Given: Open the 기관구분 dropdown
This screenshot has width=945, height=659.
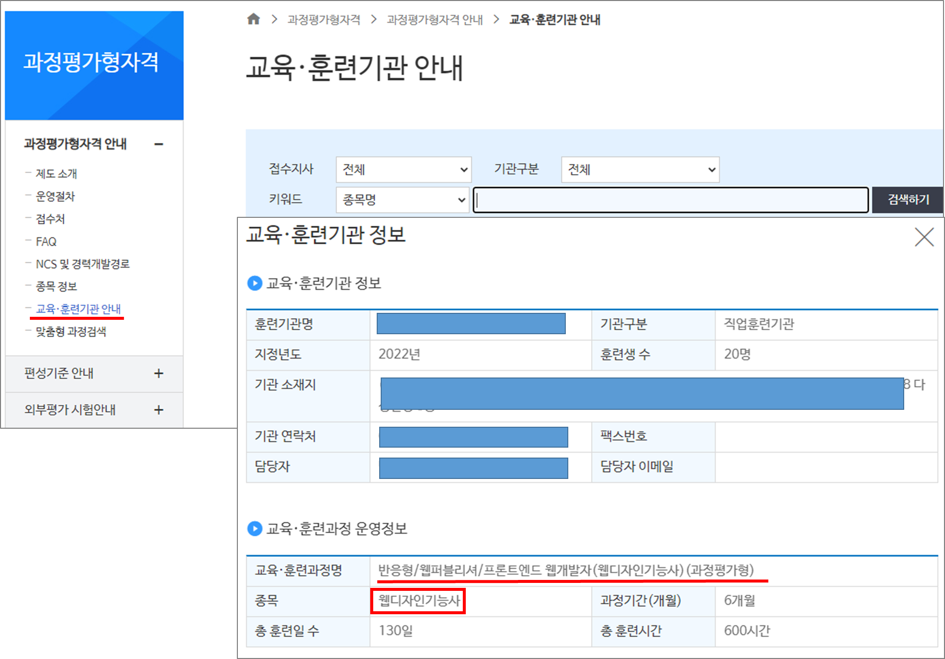Looking at the screenshot, I should coord(640,170).
